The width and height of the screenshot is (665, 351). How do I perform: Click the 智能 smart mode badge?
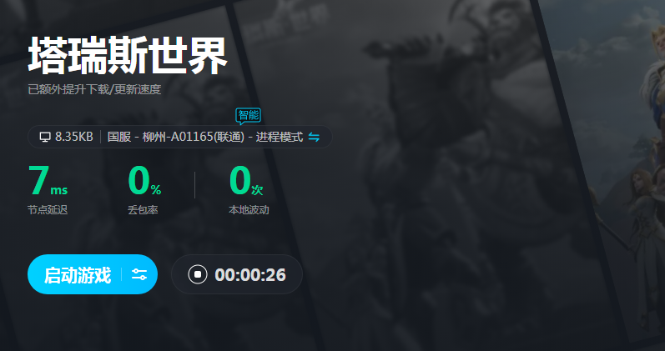click(x=249, y=116)
